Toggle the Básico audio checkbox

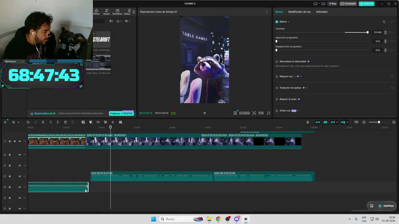point(277,22)
